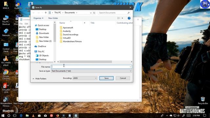Click Documents in the breadcrumb path
Viewport: 210px width, 118px height.
70,12
